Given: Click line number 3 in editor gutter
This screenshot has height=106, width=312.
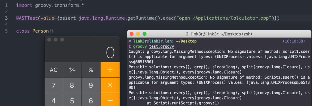Looking at the screenshot, I should tap(6, 18).
